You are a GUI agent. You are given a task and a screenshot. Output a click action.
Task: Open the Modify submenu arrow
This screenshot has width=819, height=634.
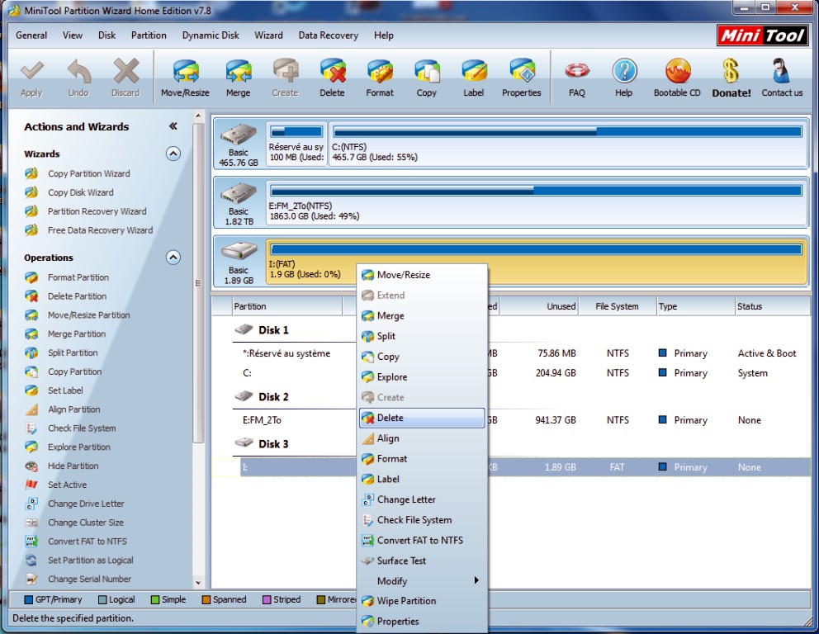tap(476, 580)
